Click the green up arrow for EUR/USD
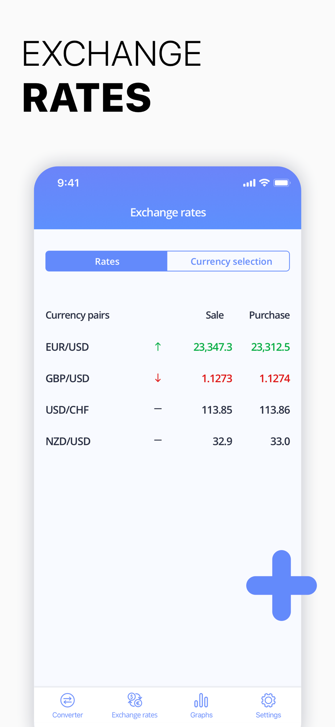Image resolution: width=335 pixels, height=727 pixels. pyautogui.click(x=158, y=347)
